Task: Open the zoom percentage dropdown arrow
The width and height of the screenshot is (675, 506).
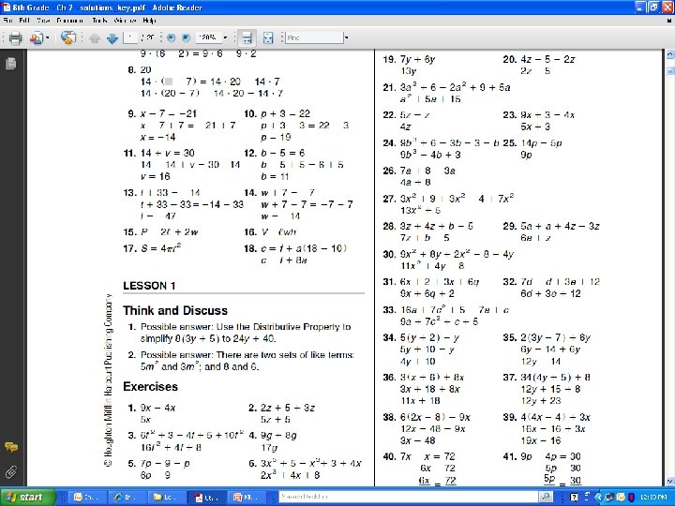Action: (x=225, y=37)
